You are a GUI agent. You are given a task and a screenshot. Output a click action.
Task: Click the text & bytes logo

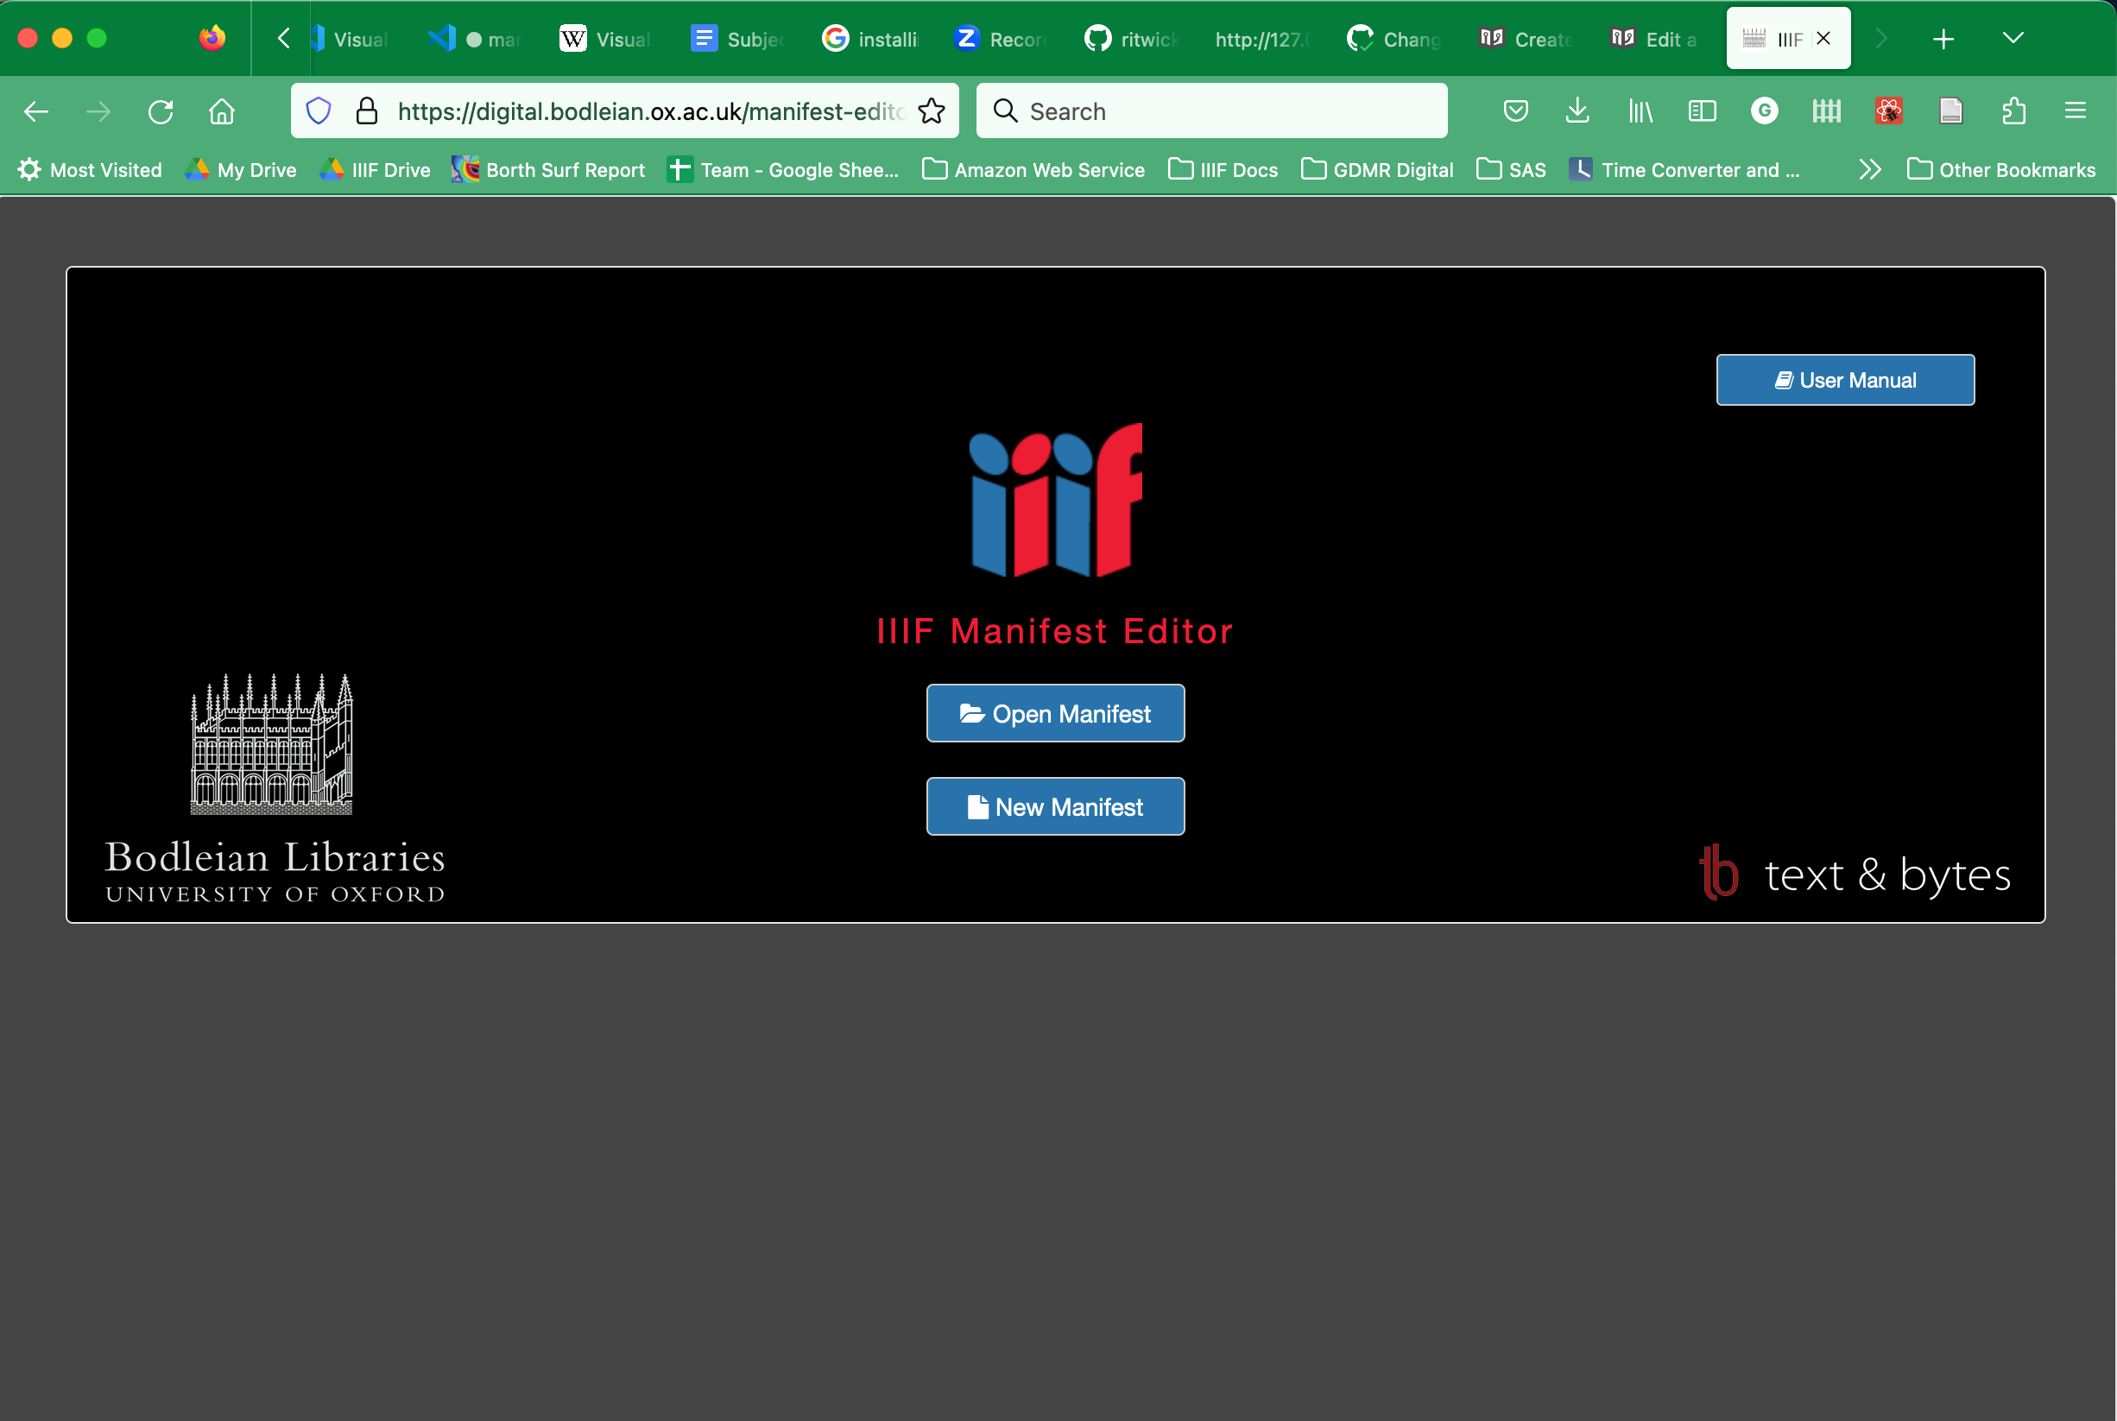[x=1855, y=874]
